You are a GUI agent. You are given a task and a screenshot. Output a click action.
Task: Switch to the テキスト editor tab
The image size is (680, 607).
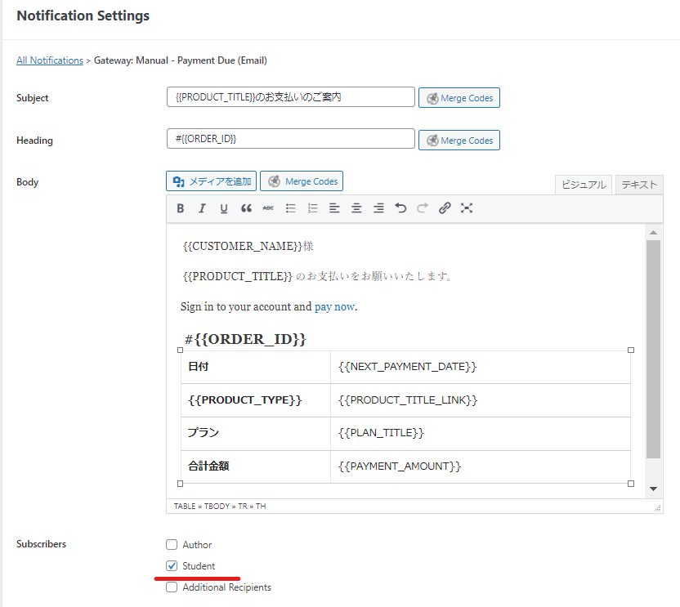639,185
